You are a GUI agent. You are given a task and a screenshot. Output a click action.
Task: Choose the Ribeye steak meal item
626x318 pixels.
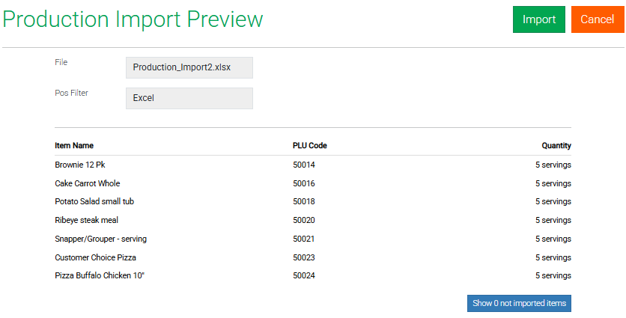pyautogui.click(x=86, y=220)
